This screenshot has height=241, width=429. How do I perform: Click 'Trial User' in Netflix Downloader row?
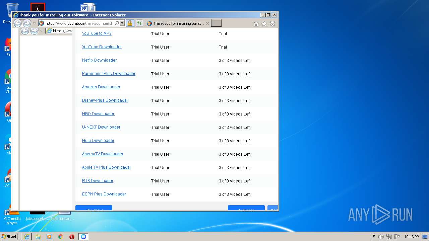(160, 61)
